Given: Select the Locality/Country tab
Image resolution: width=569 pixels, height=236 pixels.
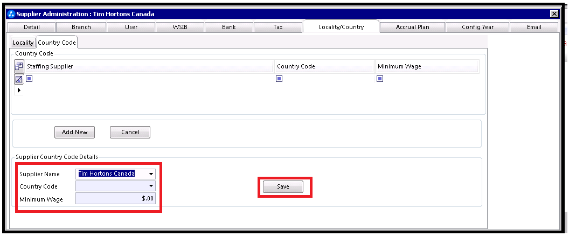Looking at the screenshot, I should (x=341, y=26).
